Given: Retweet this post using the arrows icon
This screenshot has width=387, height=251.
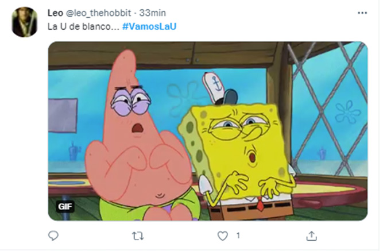Looking at the screenshot, I should coord(138,236).
